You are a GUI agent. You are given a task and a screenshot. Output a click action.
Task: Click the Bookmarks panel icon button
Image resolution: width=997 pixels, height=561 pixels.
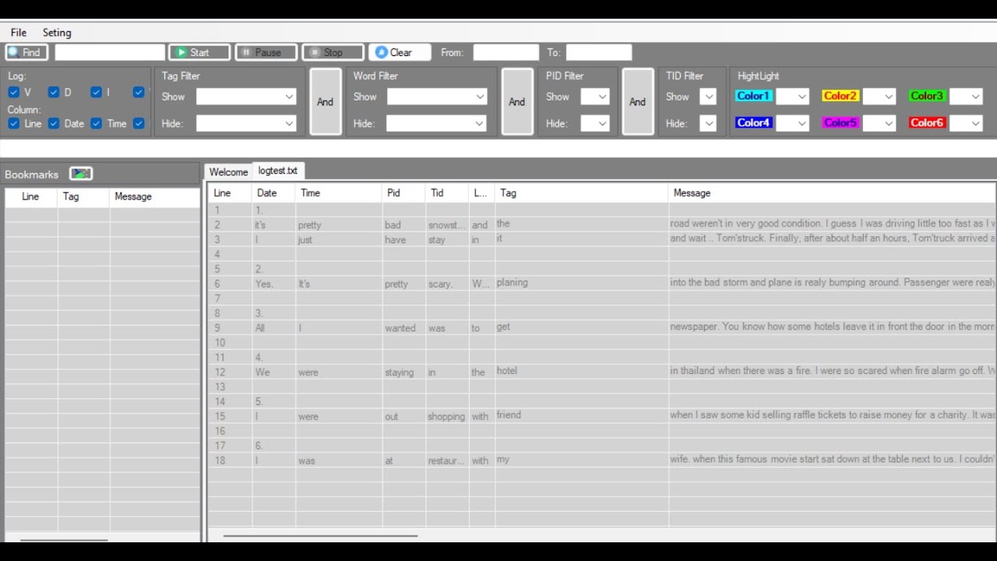pos(80,174)
